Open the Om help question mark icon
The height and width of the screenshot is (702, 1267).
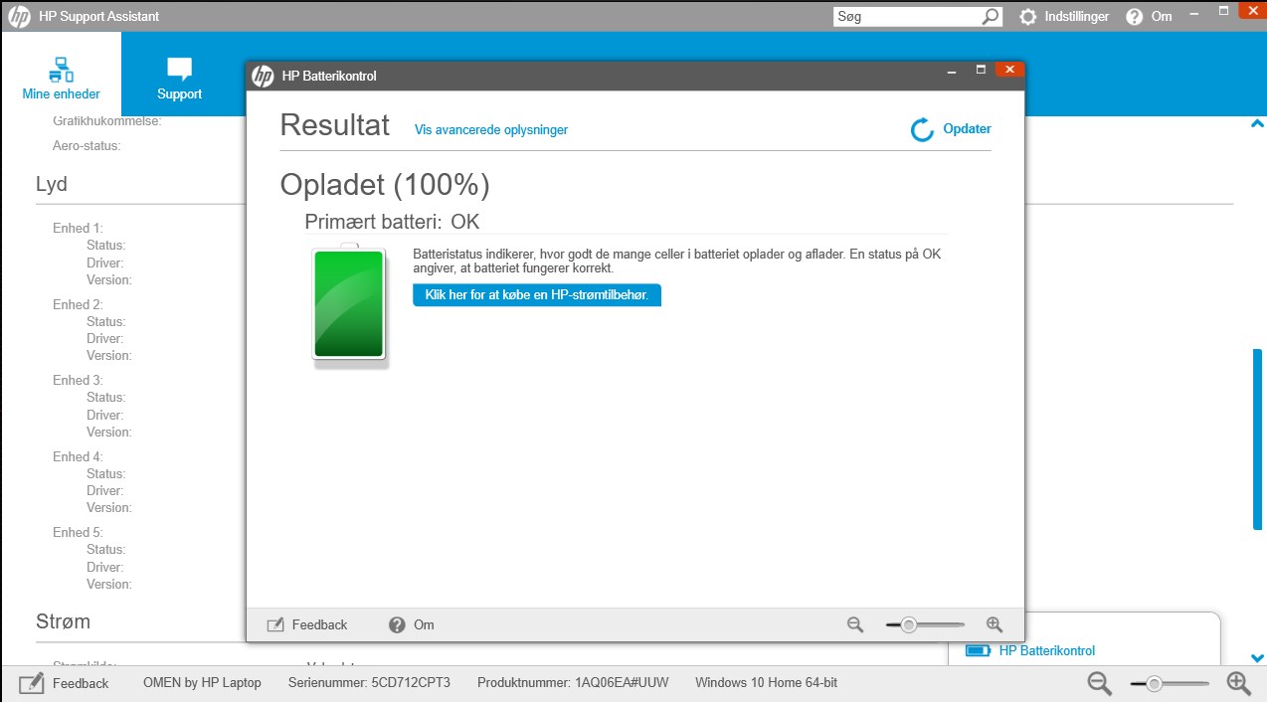pos(1134,17)
